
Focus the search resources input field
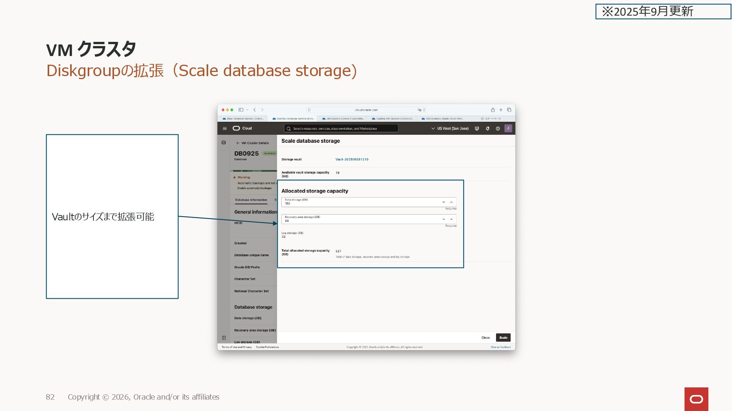[341, 129]
